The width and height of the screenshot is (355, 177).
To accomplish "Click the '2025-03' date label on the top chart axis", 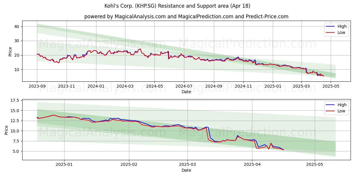I will pyautogui.click(x=301, y=87).
